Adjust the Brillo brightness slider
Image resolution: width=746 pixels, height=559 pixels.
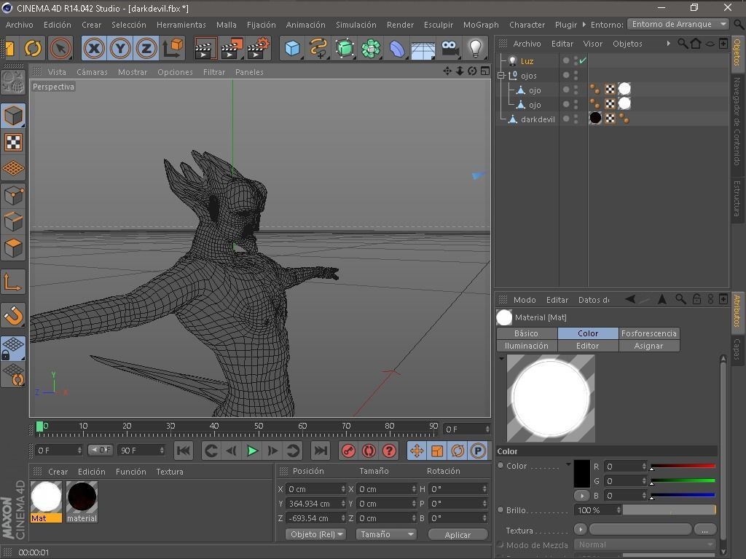coord(670,510)
